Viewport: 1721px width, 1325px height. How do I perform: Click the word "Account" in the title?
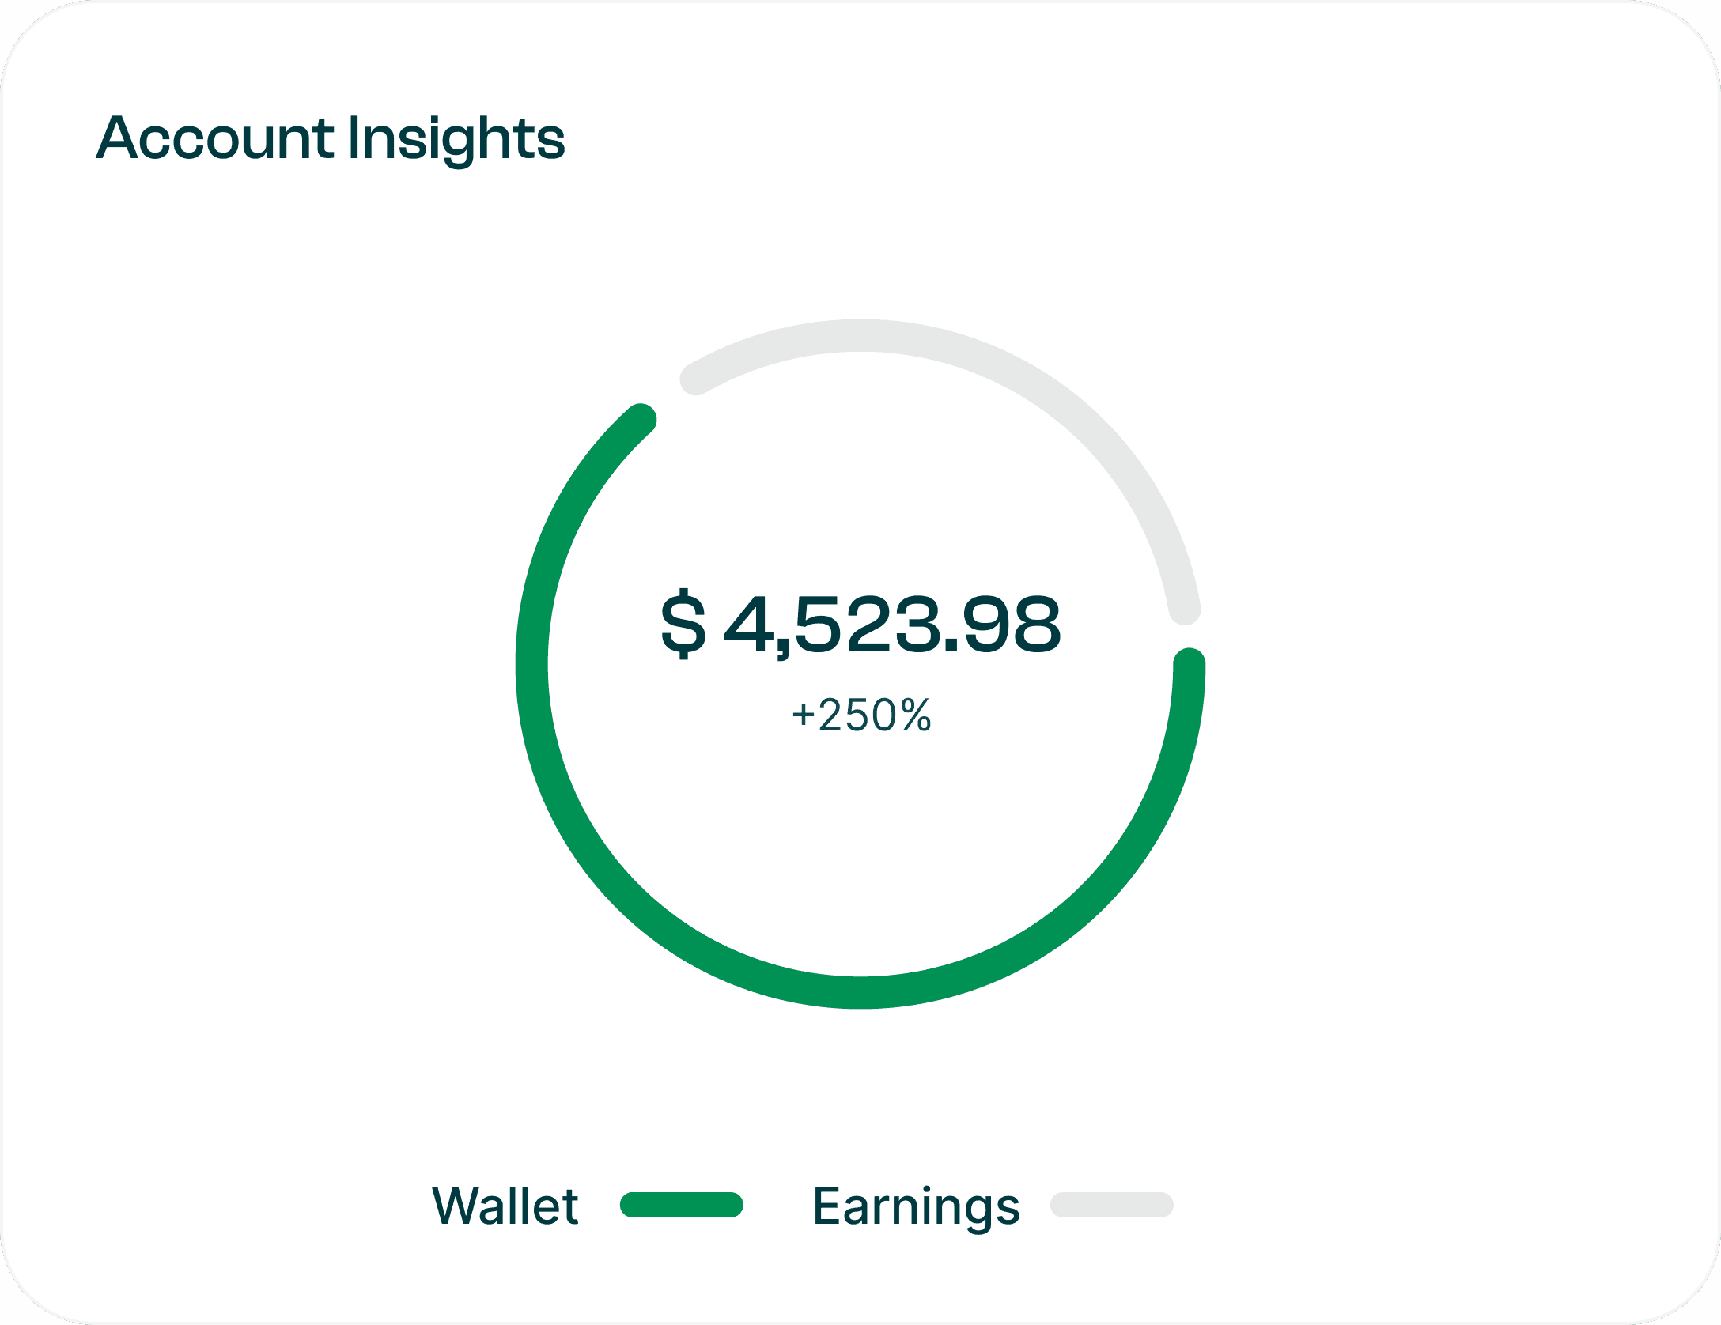tap(215, 138)
